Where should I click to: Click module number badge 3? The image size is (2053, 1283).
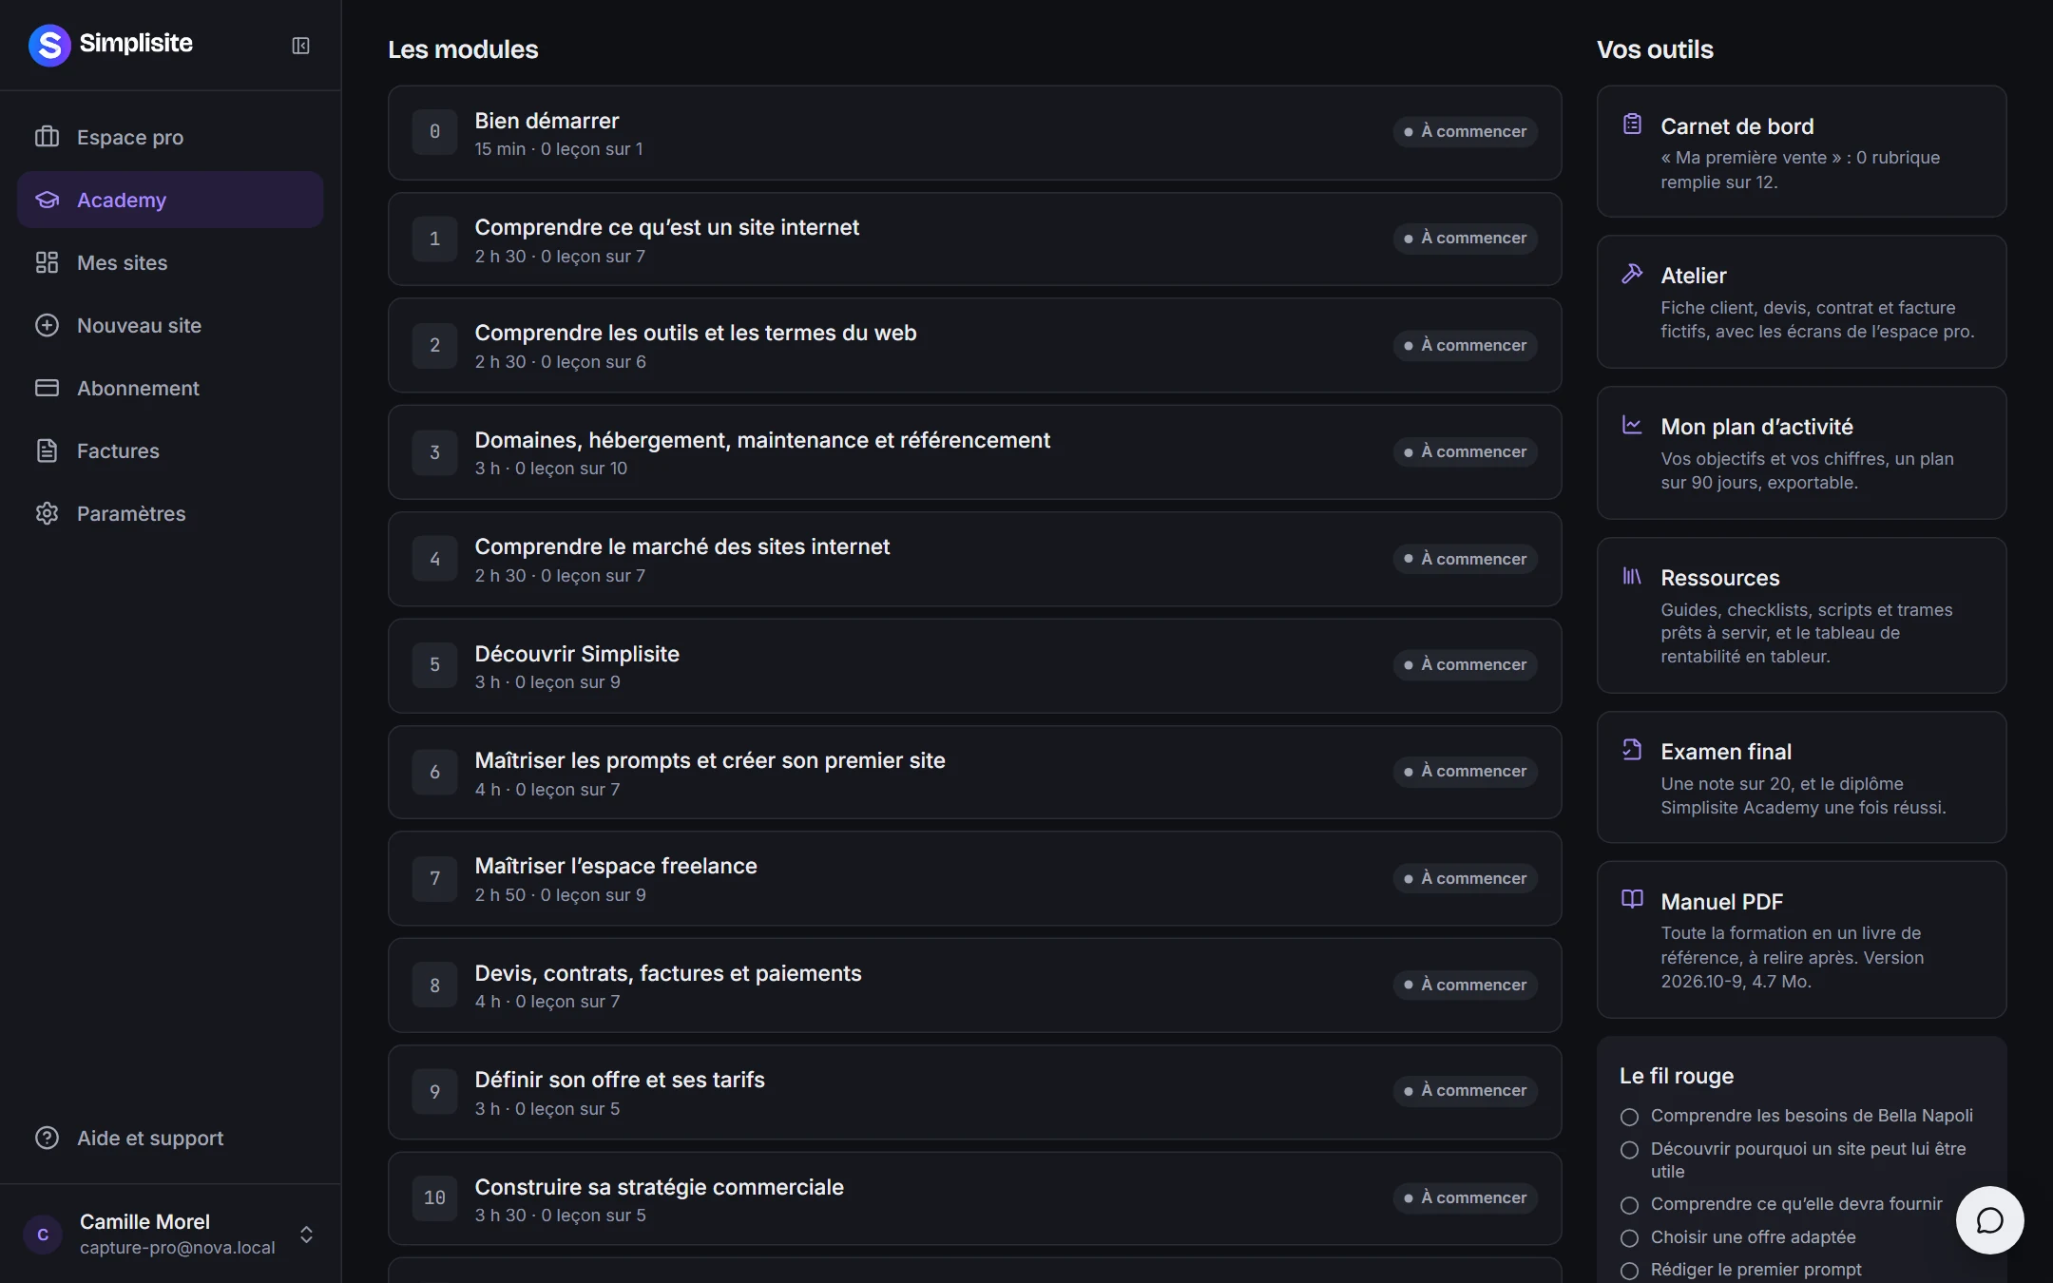434,452
